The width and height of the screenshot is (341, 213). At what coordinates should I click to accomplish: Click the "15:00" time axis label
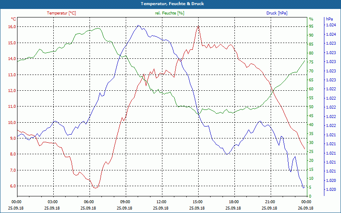pos(197,201)
